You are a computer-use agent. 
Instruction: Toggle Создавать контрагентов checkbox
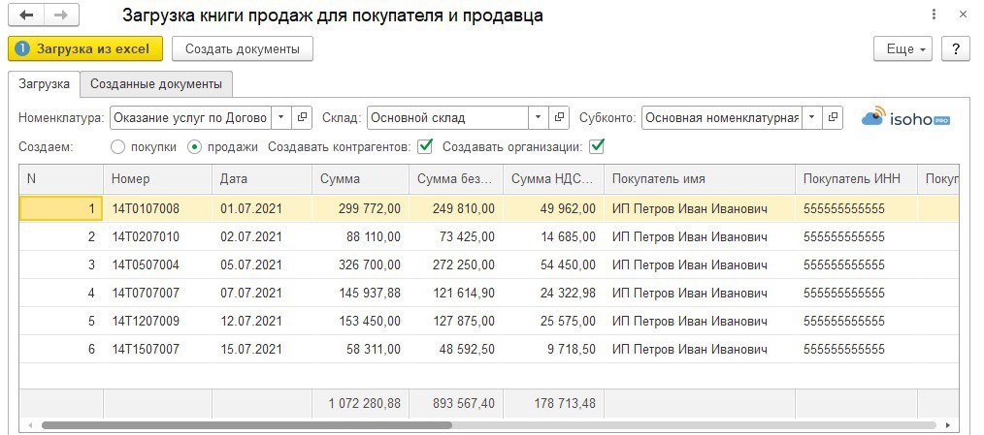point(424,147)
